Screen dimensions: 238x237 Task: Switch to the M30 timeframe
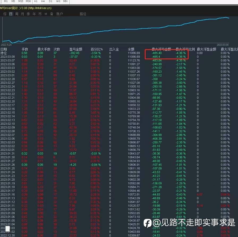click(x=28, y=1)
